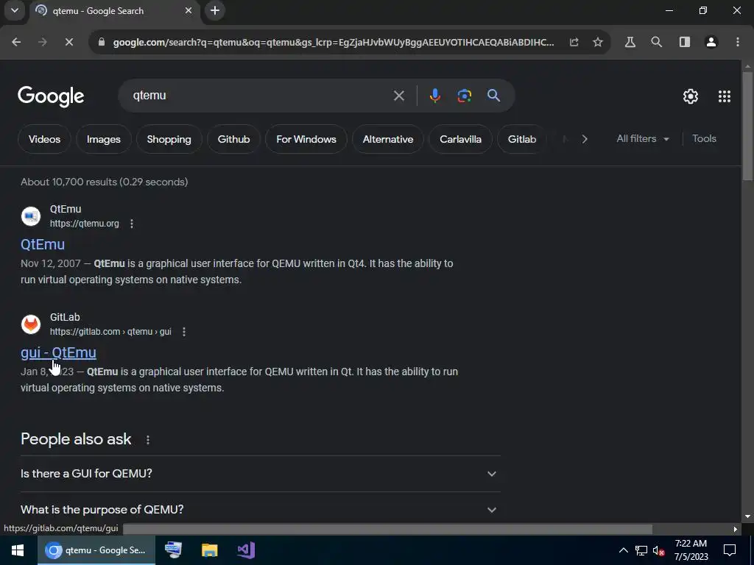Click the address bar URL

334,42
